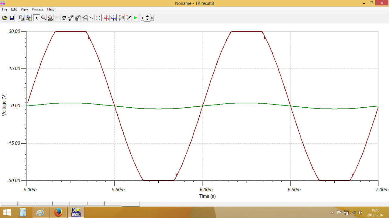Click the -30.00 voltage axis value
Screen dimensions: 389x218
14,180
